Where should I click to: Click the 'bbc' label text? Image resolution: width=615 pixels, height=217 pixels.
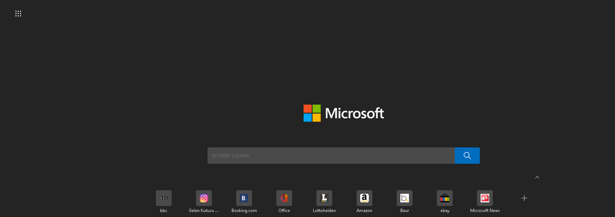164,211
